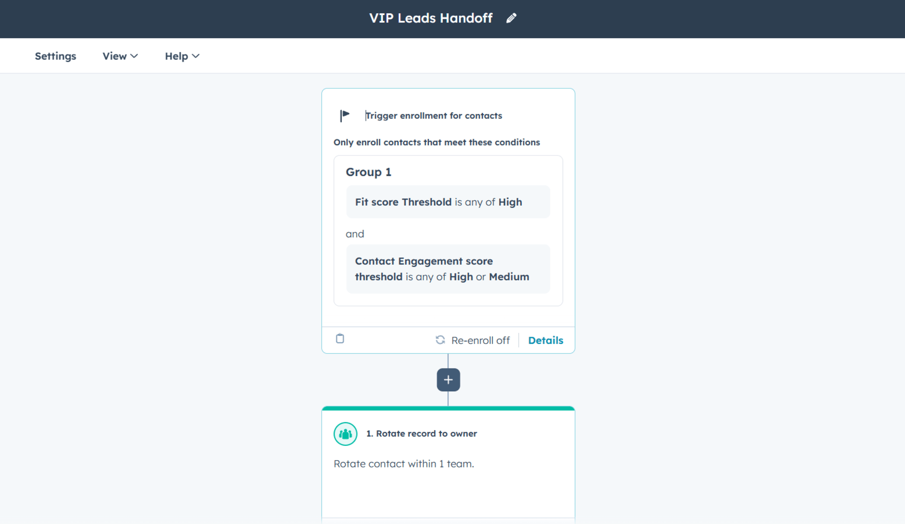Click the Rotate contact within 1 team text
Image resolution: width=905 pixels, height=524 pixels.
coord(404,464)
